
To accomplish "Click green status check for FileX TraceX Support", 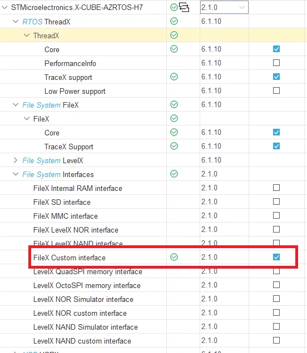I will [x=174, y=146].
